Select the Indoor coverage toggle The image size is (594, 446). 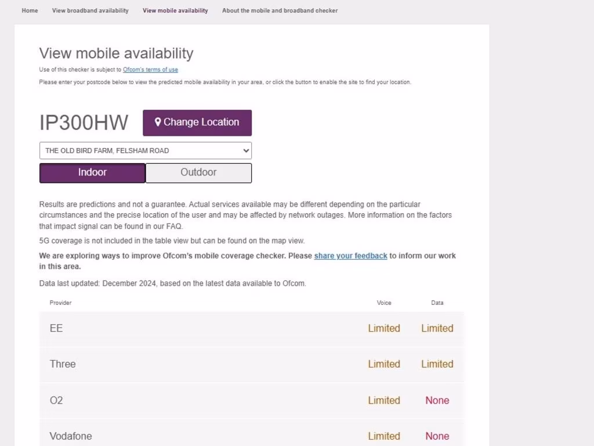92,172
